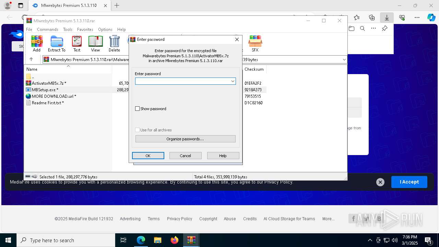Screen dimensions: 439x247
Task: Click Cancel in the password dialog
Action: tap(185, 156)
